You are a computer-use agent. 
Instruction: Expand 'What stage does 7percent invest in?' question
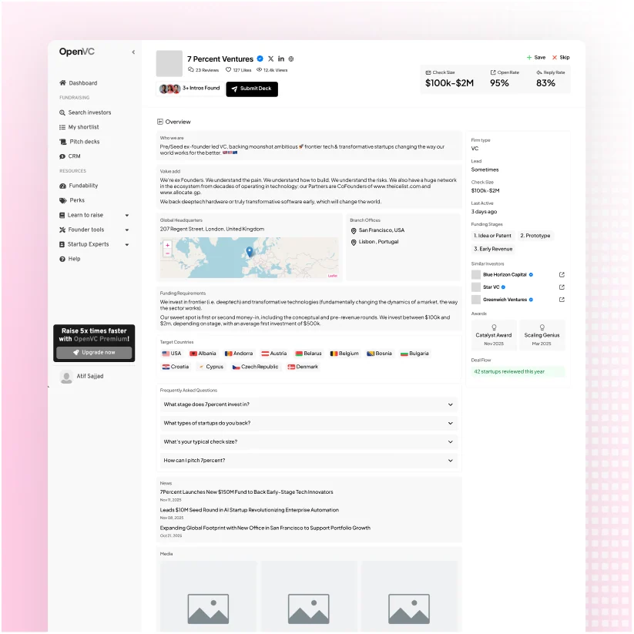[x=308, y=404]
